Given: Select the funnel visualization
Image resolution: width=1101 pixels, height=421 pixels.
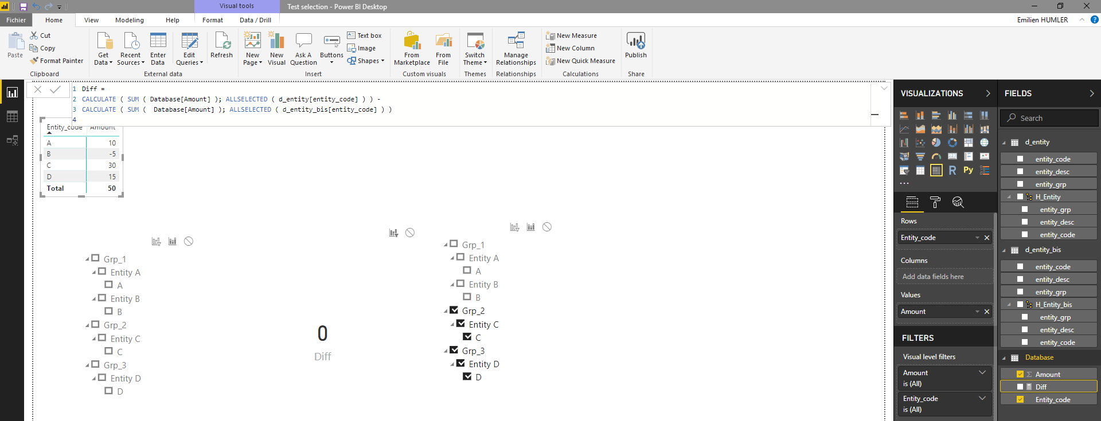Looking at the screenshot, I should pos(920,156).
